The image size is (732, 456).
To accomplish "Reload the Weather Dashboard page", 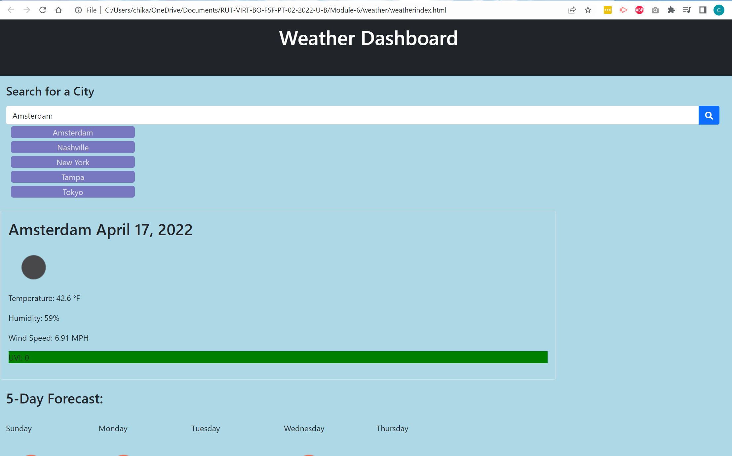I will coord(43,10).
